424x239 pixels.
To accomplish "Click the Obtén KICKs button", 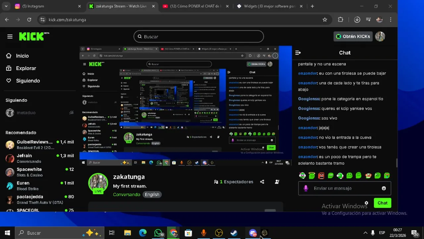I will click(x=353, y=37).
